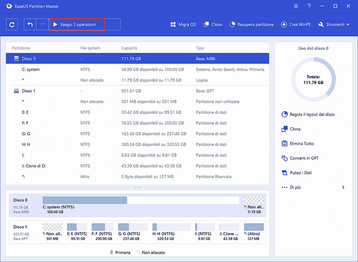
Task: Open the hamburger menu
Action: (296, 6)
